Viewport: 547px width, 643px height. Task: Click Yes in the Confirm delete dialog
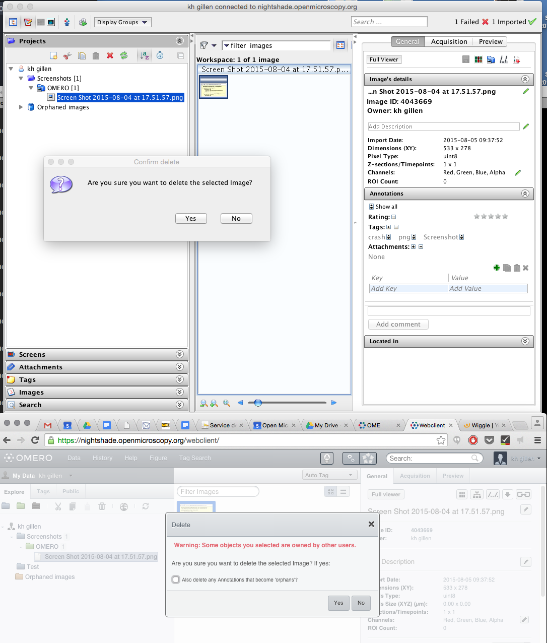point(191,218)
